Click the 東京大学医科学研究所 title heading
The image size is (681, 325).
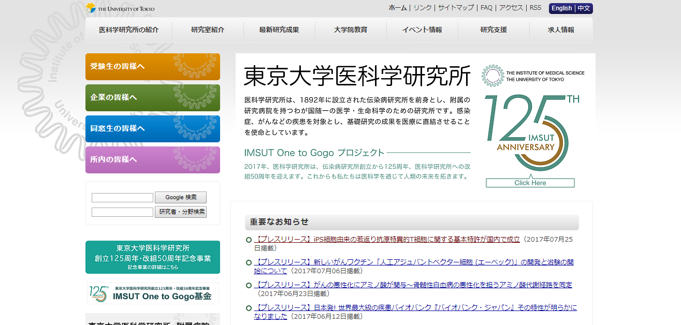click(x=357, y=76)
